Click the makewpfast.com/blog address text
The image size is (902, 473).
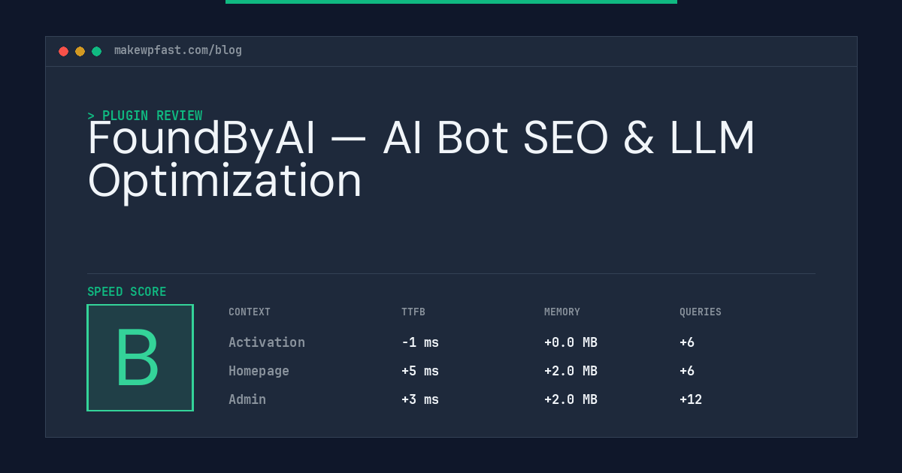[178, 50]
